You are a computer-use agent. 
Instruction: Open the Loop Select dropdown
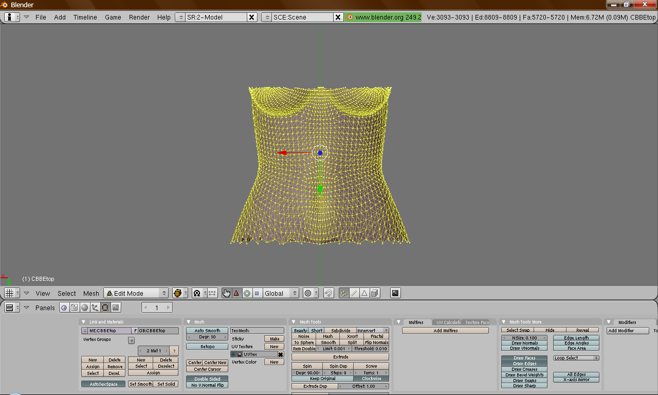tap(576, 358)
